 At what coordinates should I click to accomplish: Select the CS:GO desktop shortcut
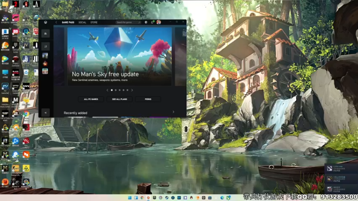pos(16,170)
